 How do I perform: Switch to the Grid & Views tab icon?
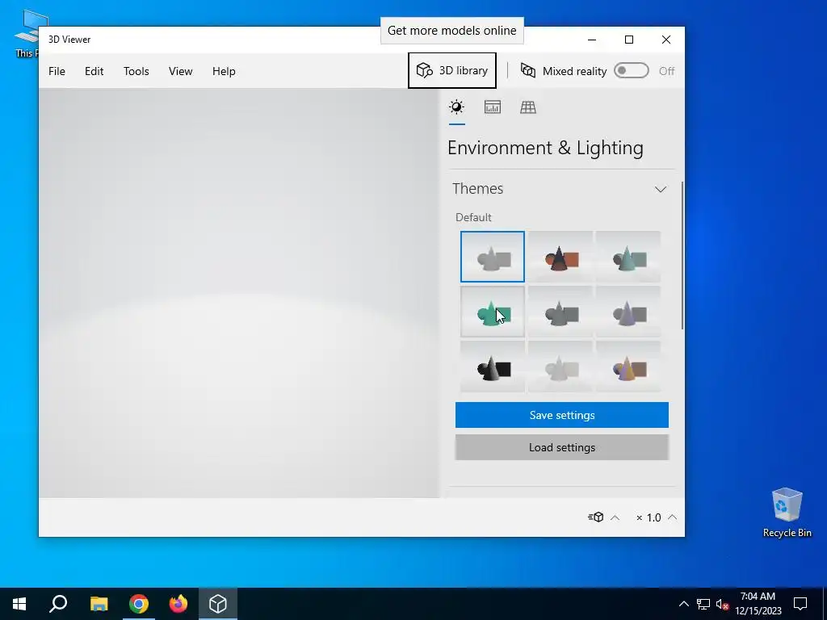[x=528, y=107]
